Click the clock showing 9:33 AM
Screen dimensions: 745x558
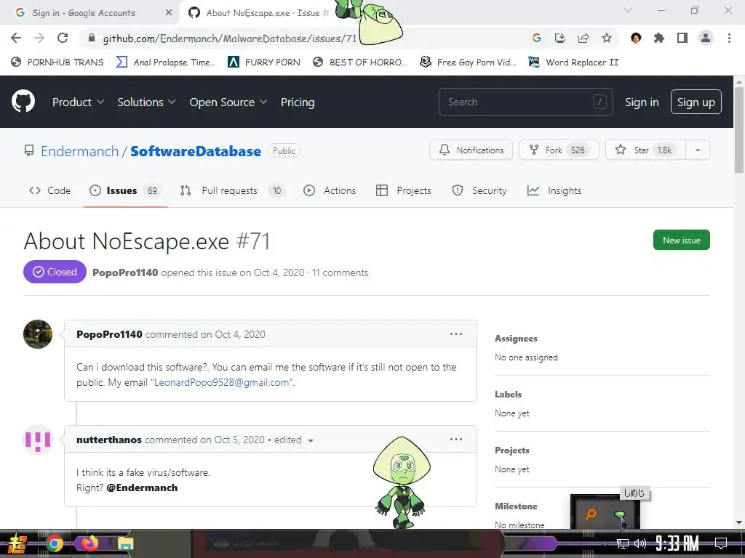coord(677,543)
